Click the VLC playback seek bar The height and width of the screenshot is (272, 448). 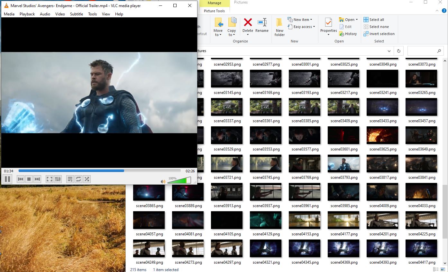point(100,171)
